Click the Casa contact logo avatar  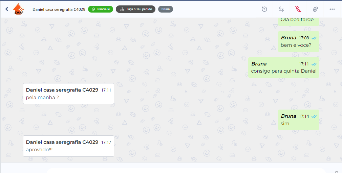(19, 9)
